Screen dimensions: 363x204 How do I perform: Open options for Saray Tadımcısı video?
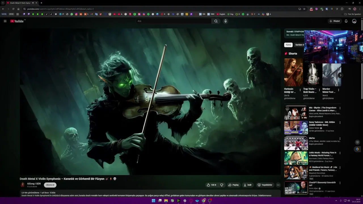(x=340, y=122)
